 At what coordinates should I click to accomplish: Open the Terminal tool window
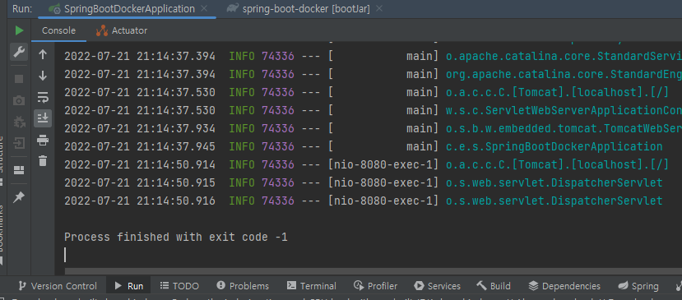[312, 286]
